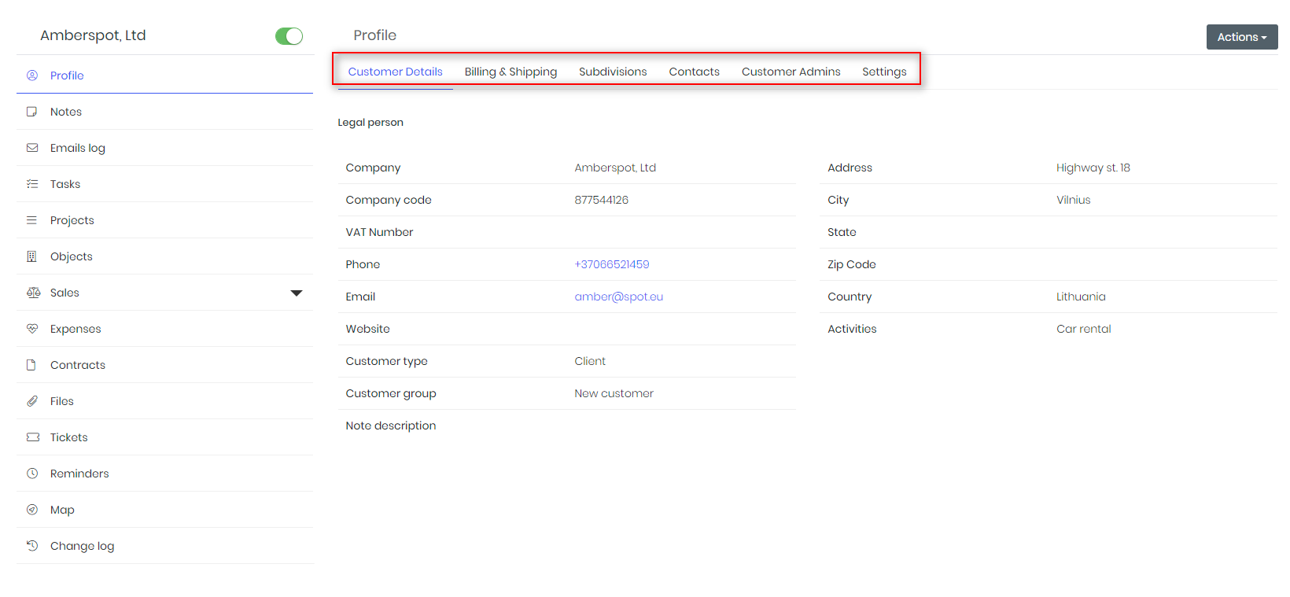Viewport: 1290px width, 597px height.
Task: Toggle the Amberspot customer active switch
Action: (x=289, y=36)
